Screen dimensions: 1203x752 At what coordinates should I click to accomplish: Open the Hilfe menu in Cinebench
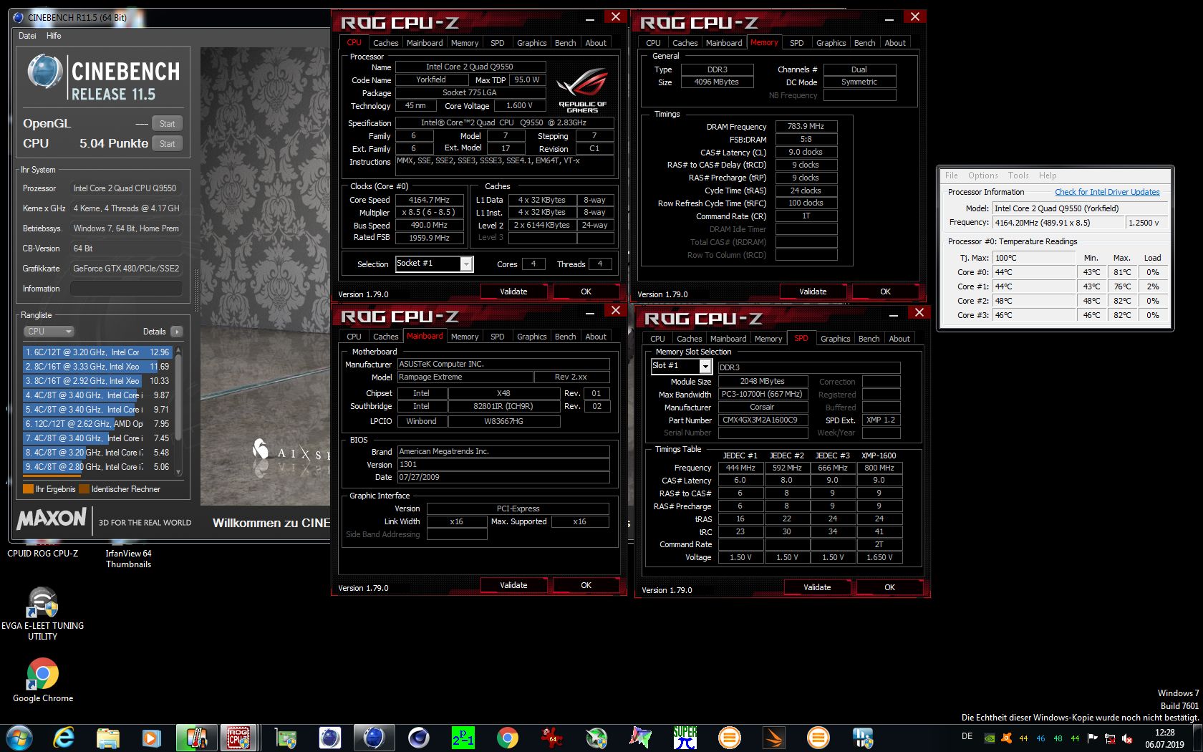point(54,36)
